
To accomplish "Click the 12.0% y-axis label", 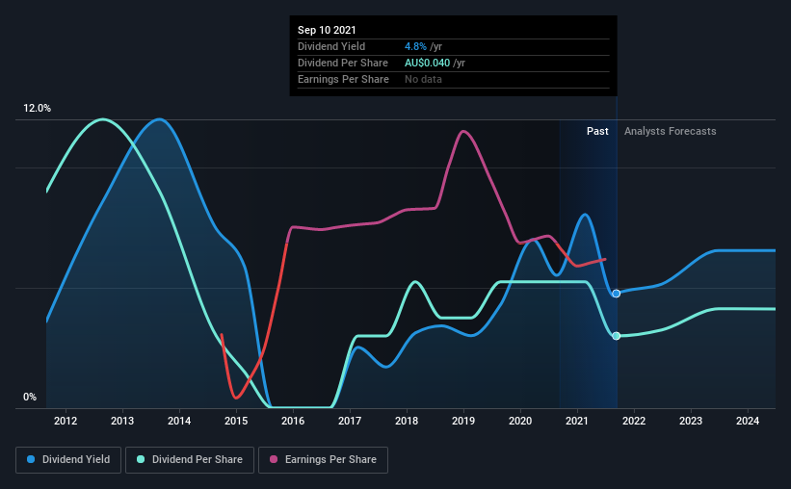I will pyautogui.click(x=38, y=109).
